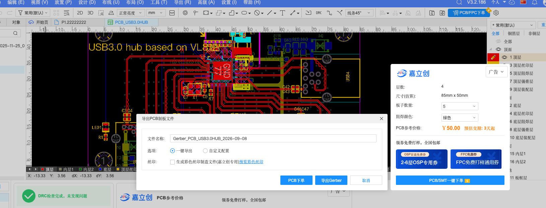546x208 pixels.
Task: Click the PCB下单 button in dialog
Action: [296, 180]
